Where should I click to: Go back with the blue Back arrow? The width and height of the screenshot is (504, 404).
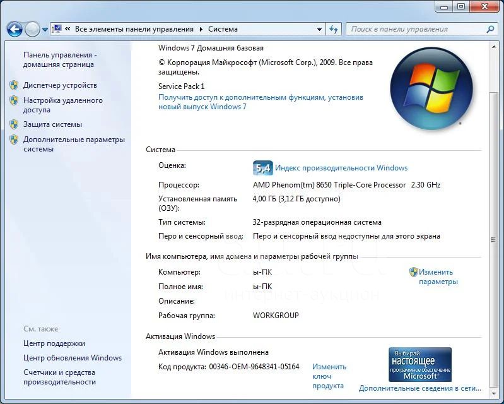15,29
